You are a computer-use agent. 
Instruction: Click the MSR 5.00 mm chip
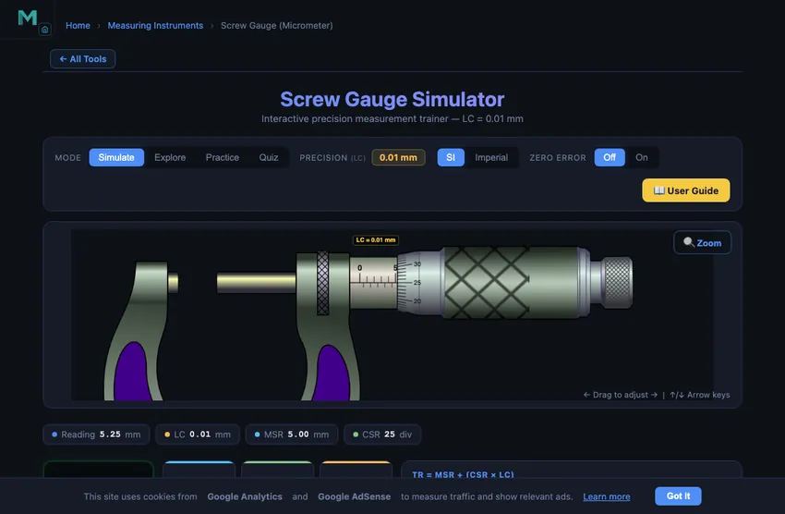point(291,434)
